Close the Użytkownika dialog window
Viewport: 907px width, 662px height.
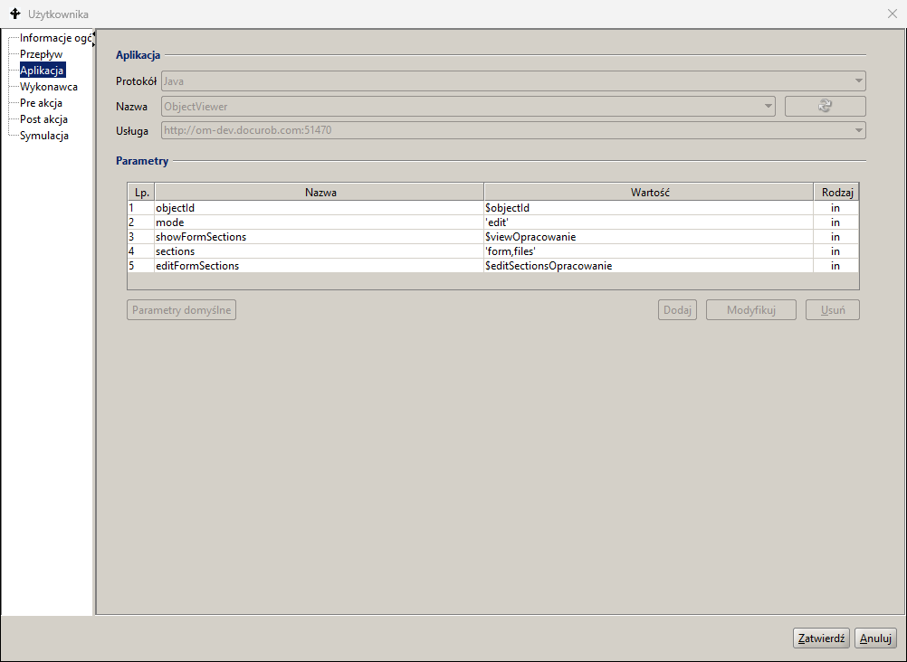pyautogui.click(x=892, y=14)
